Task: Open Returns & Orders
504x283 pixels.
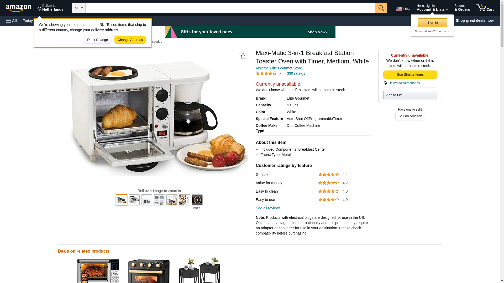Action: click(x=462, y=8)
